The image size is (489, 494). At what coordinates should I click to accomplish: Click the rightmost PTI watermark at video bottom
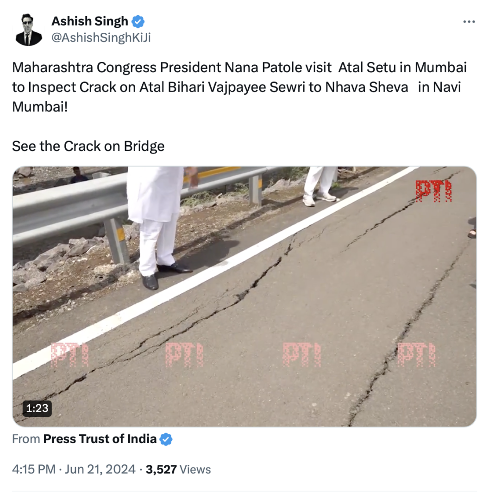coord(416,354)
